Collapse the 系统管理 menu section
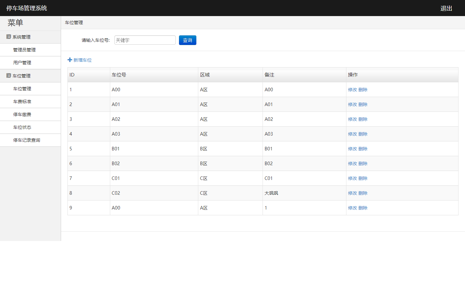Screen dimensions: 465x303 click(x=22, y=37)
